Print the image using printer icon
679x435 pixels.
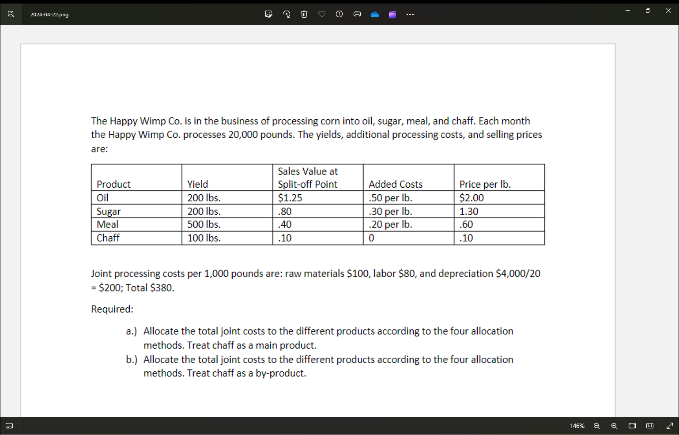[357, 14]
